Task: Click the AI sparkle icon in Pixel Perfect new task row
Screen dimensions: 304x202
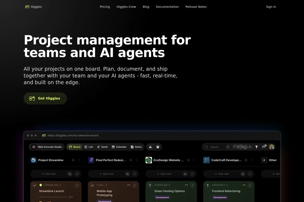Action: [x=135, y=174]
